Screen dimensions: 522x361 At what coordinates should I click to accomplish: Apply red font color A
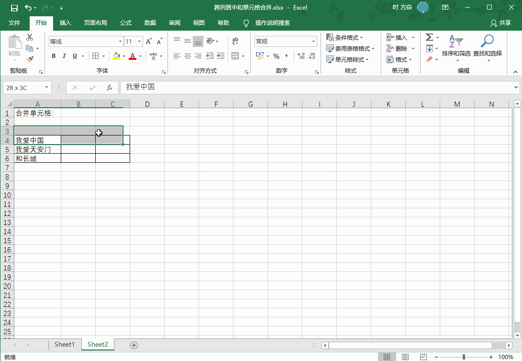coord(133,56)
